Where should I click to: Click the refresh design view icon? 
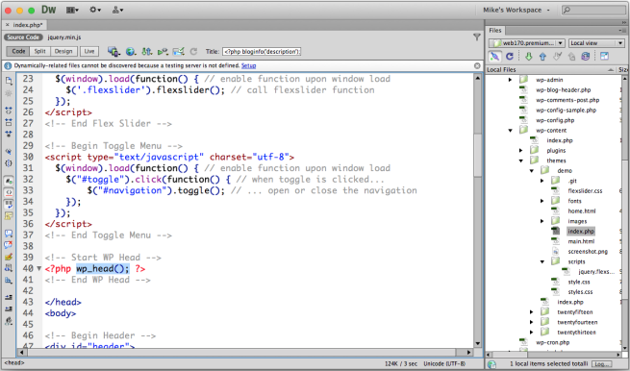[193, 51]
